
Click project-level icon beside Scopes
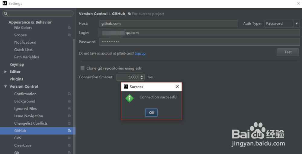point(69,35)
